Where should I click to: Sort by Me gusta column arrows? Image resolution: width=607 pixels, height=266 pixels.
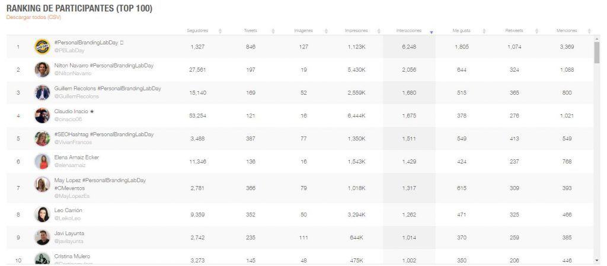pyautogui.click(x=484, y=31)
